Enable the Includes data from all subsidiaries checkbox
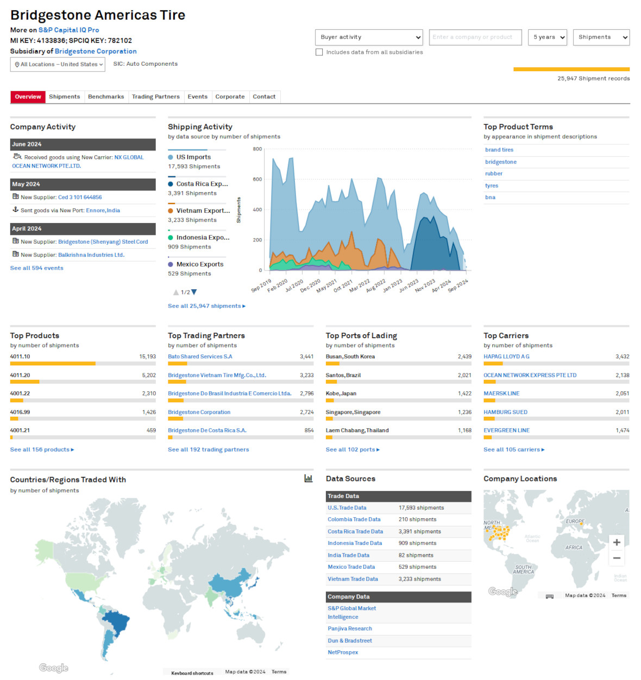 pos(319,52)
